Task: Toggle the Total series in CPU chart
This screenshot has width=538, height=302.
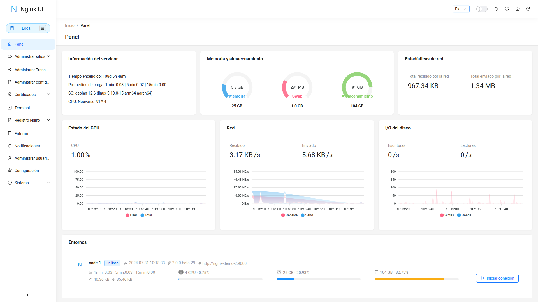Action: [x=146, y=215]
